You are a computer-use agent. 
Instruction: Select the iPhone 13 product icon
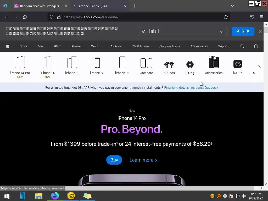pyautogui.click(x=72, y=62)
